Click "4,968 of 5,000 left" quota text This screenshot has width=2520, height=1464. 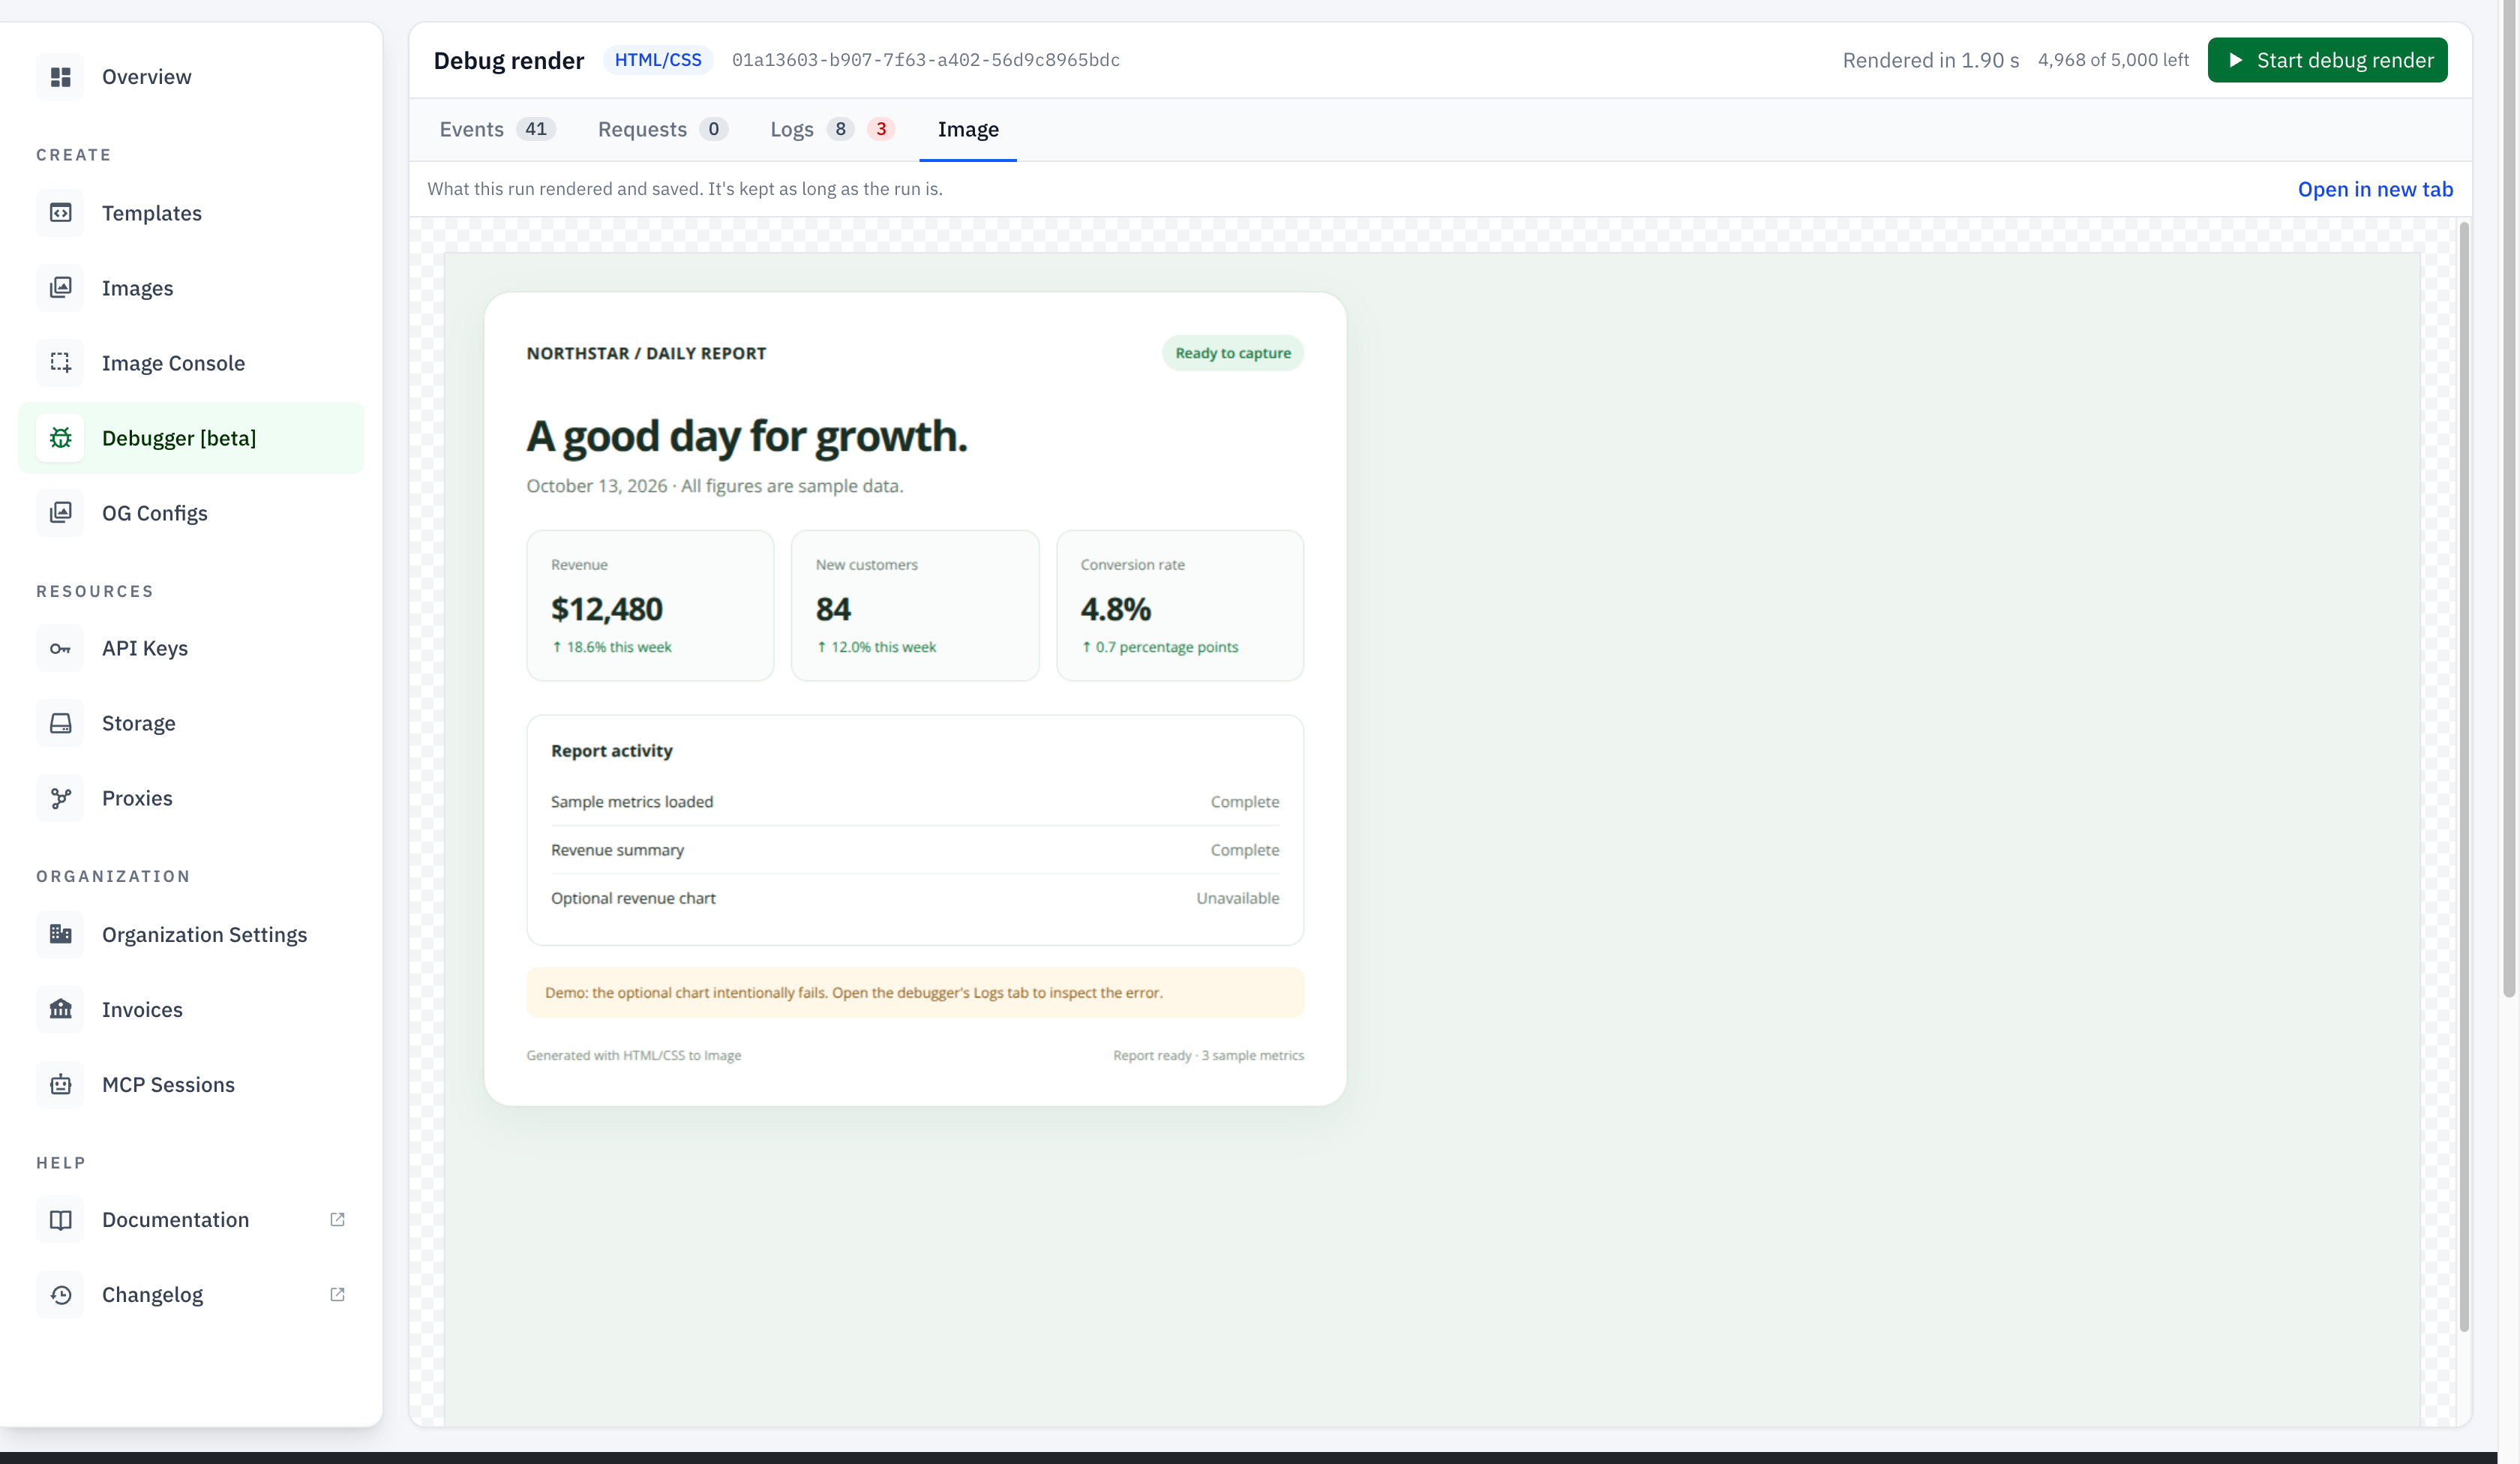click(x=2113, y=60)
